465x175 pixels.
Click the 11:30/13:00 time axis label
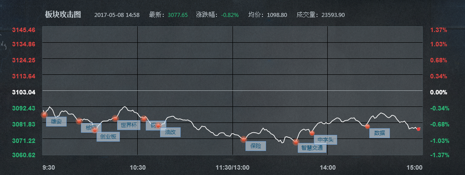pyautogui.click(x=232, y=167)
